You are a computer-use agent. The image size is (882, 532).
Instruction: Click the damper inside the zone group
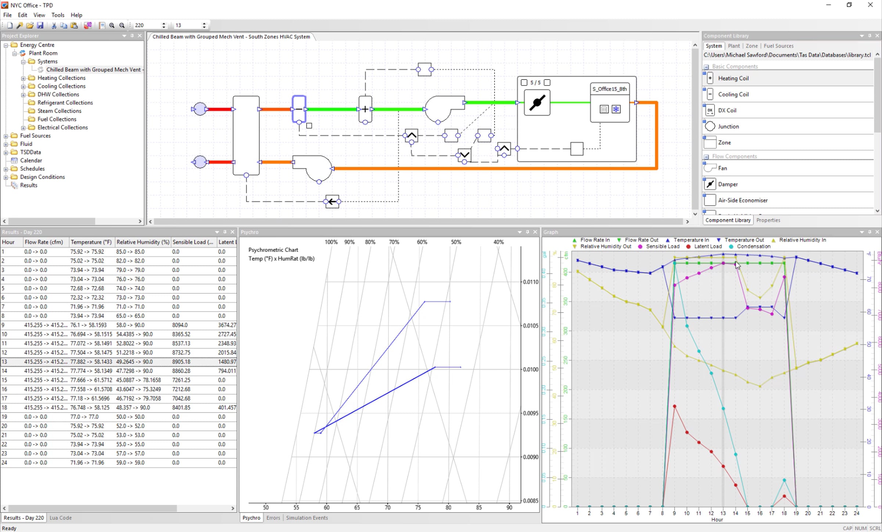coord(537,103)
